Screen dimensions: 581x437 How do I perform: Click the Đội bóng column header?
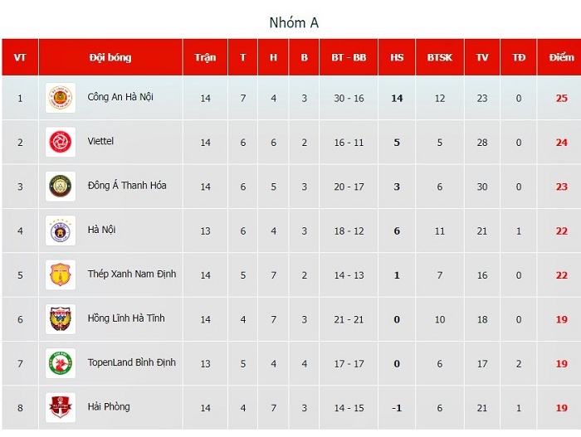(x=110, y=57)
